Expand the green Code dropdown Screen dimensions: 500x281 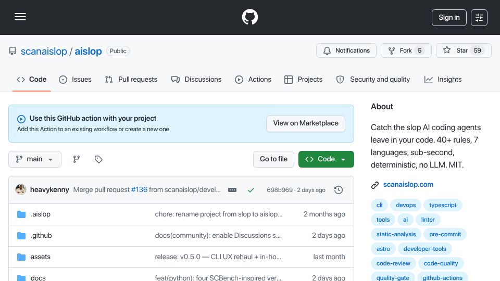[326, 159]
